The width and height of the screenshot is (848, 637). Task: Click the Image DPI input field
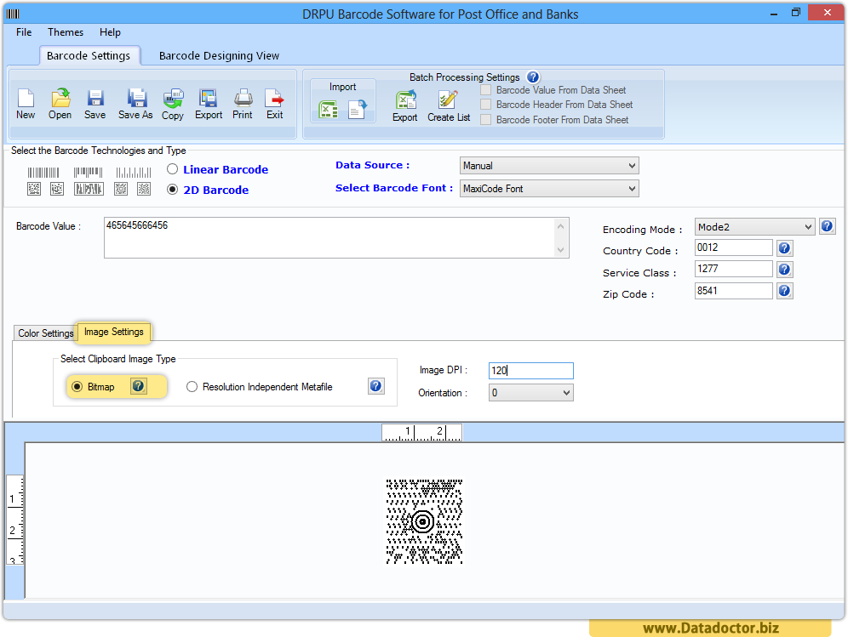(x=530, y=371)
